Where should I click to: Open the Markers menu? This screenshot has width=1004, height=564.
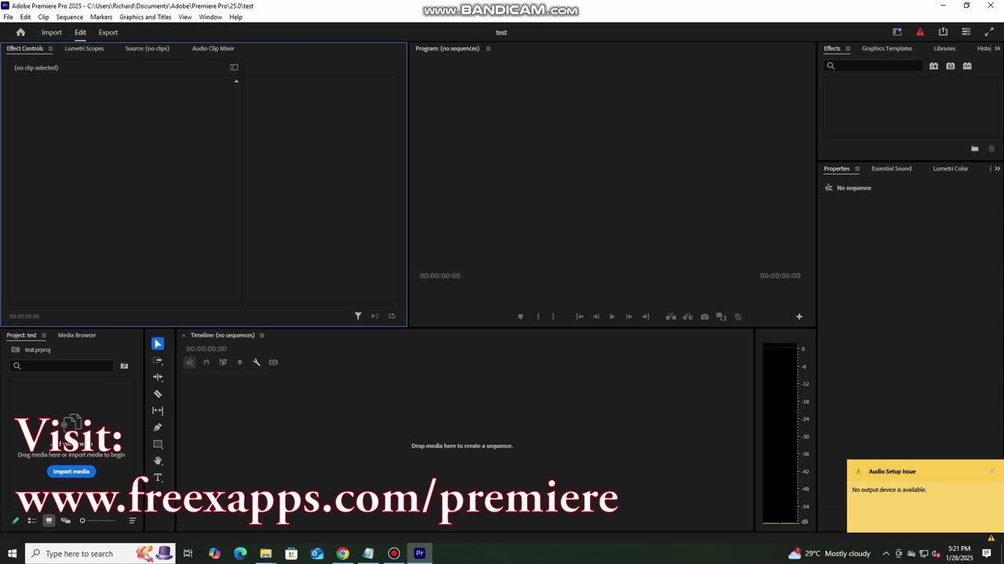point(101,16)
